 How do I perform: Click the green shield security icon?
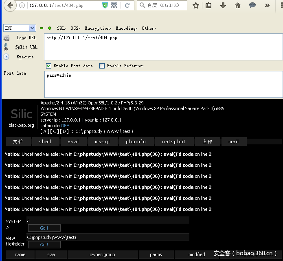point(105,6)
